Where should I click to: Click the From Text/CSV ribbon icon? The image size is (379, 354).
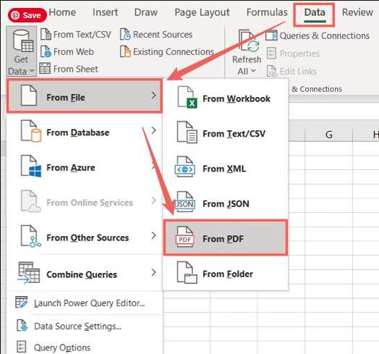(x=46, y=34)
